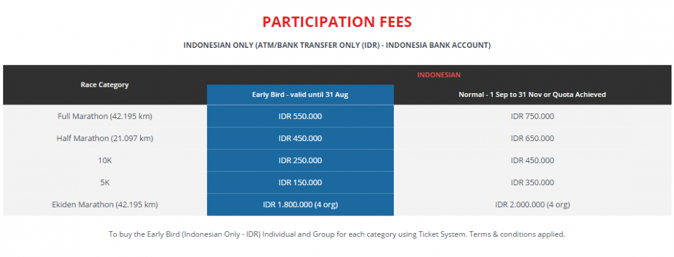Select the red INDONESIAN header label
674x257 pixels.
pos(439,75)
